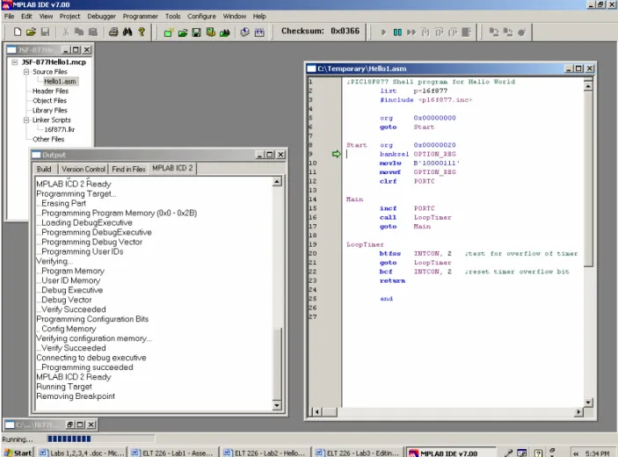
Task: Open the Window menu
Action: click(235, 16)
